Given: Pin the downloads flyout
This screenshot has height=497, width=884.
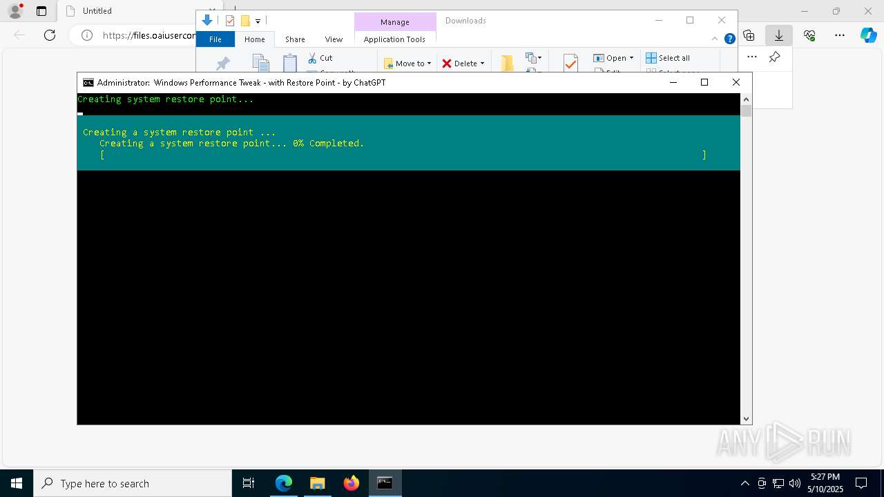Looking at the screenshot, I should pos(775,57).
